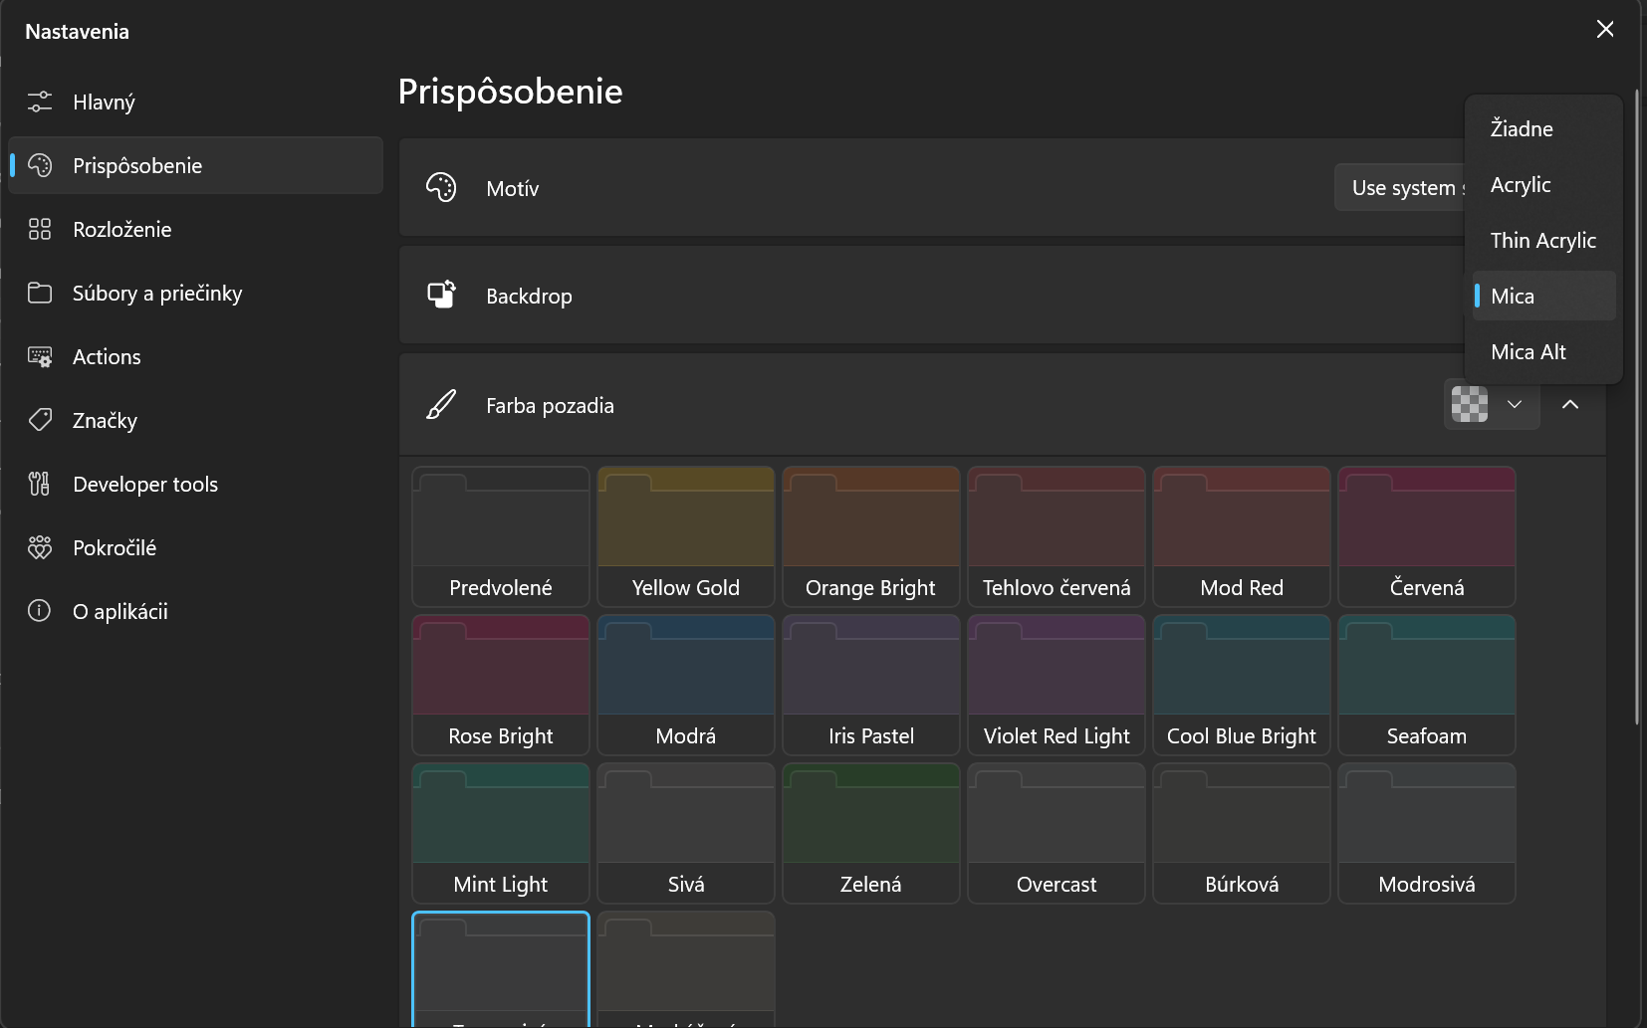
Task: Select Acrylic from the backdrop menu
Action: [1521, 185]
